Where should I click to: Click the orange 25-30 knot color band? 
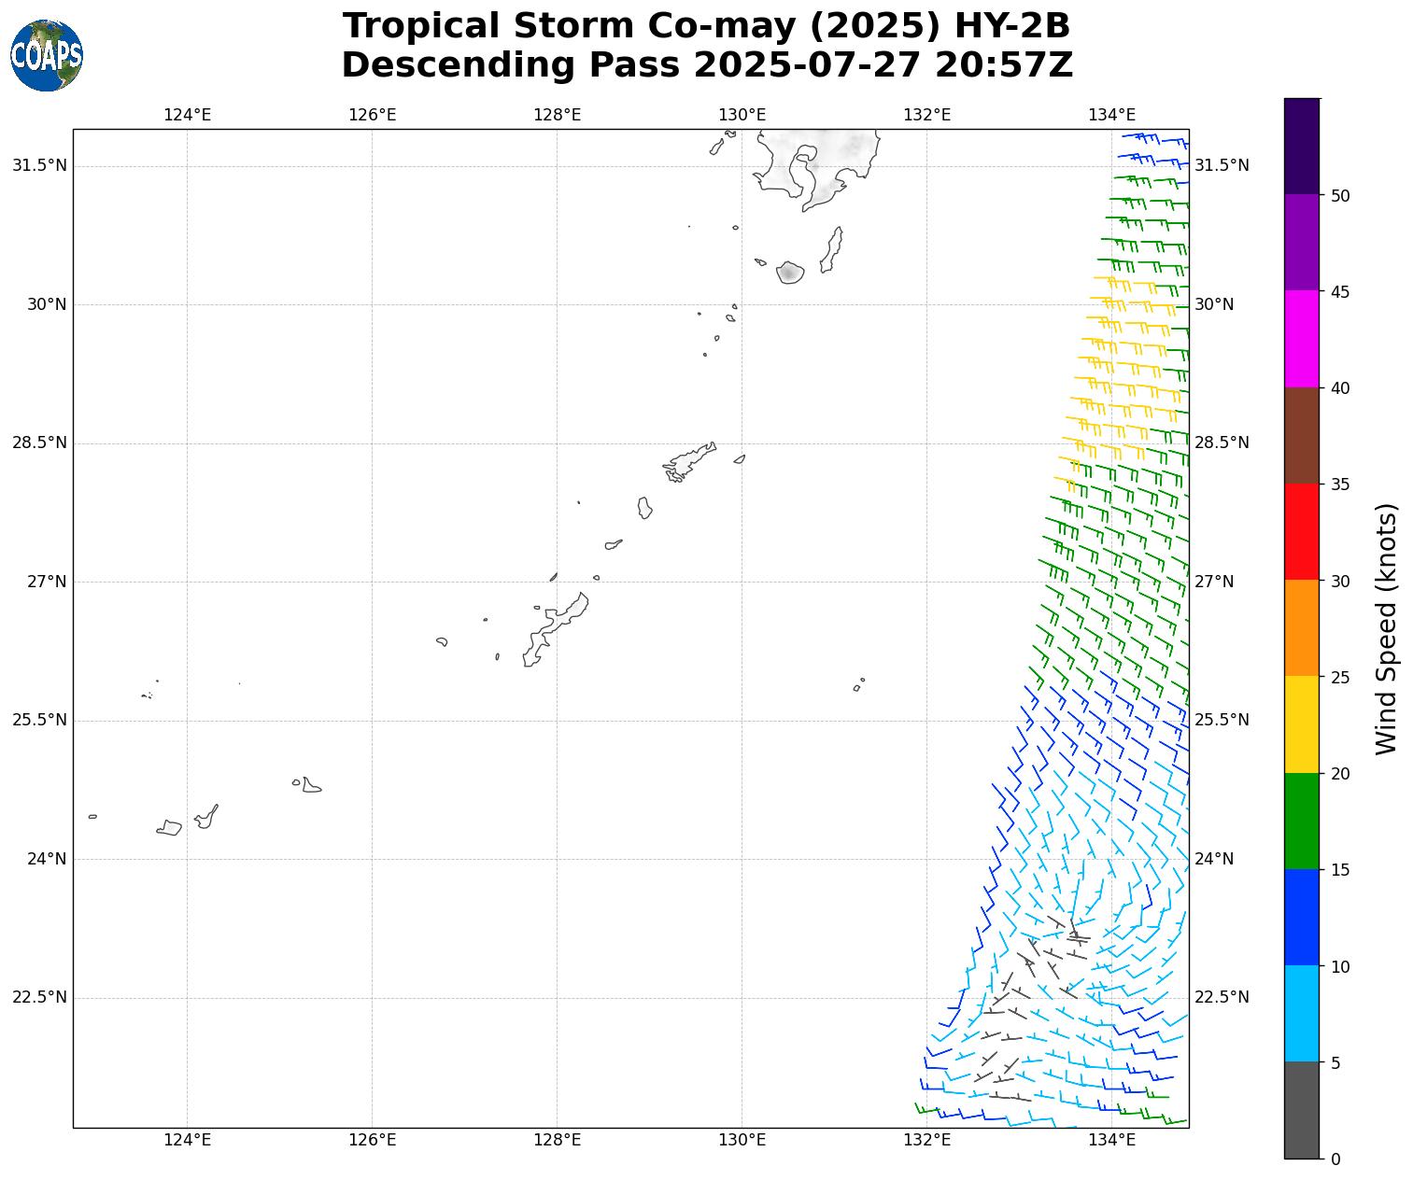(x=1301, y=627)
